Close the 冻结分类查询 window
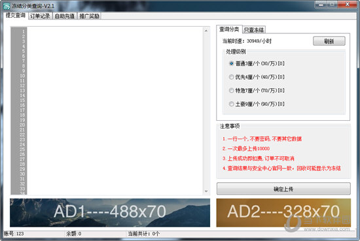The width and height of the screenshot is (360, 241). (x=348, y=5)
